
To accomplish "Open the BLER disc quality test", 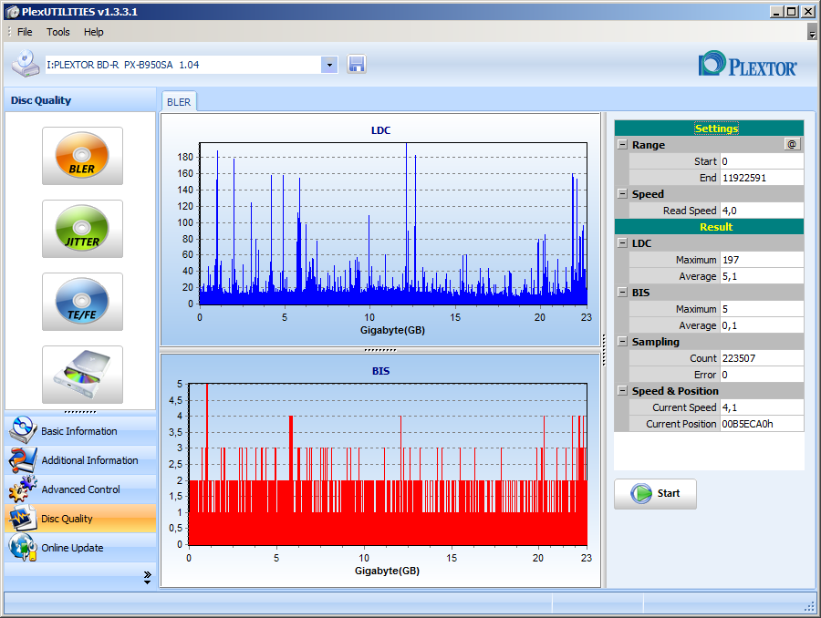I will pos(82,156).
